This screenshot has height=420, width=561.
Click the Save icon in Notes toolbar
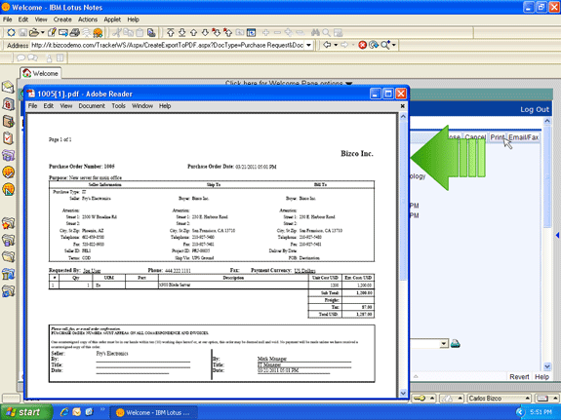click(22, 33)
